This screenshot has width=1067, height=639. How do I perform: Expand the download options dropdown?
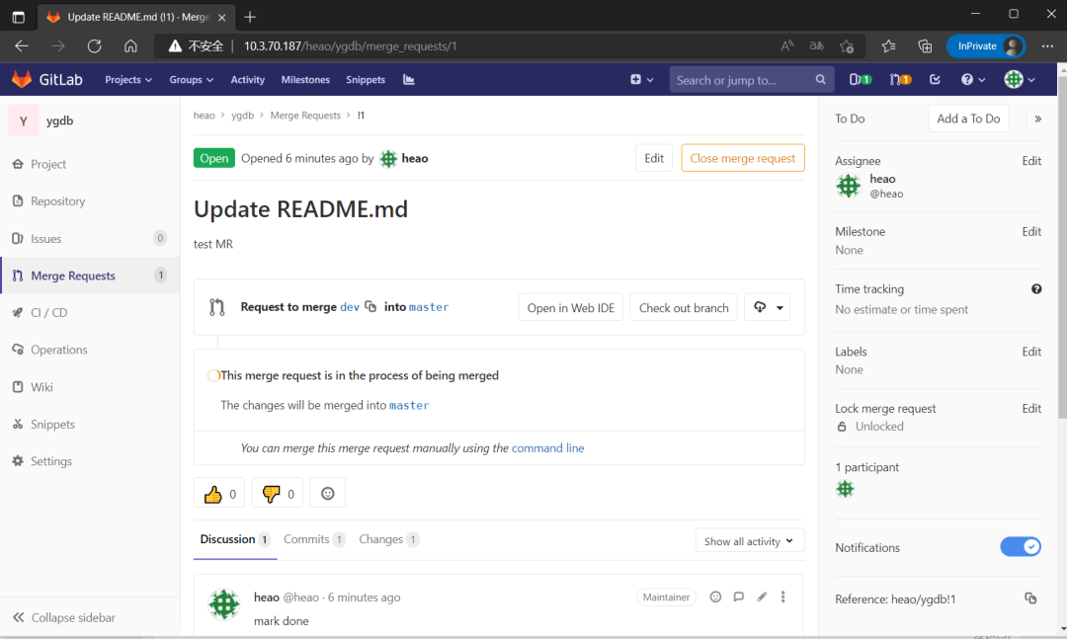(767, 307)
